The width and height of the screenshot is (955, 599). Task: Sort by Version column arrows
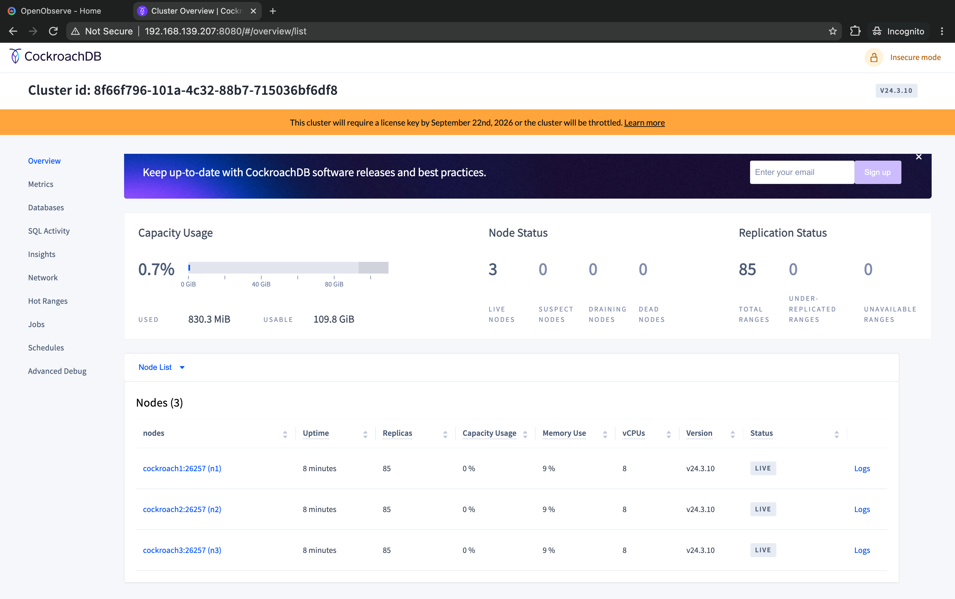click(732, 434)
